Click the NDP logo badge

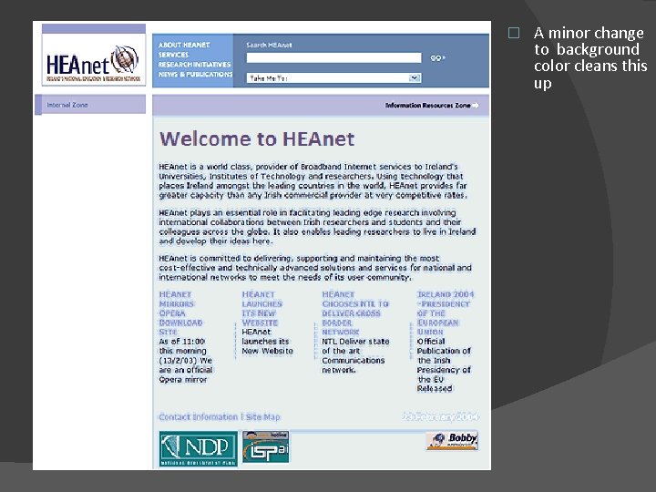tap(199, 448)
